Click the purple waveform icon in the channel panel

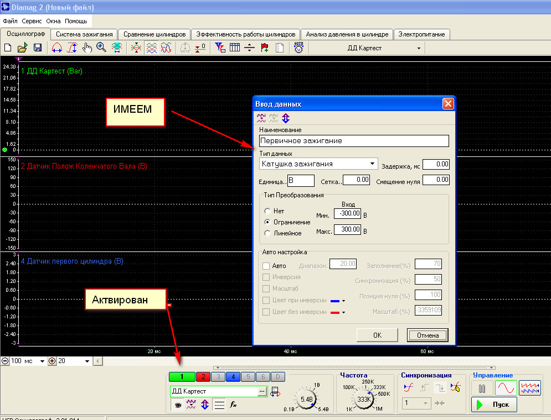[x=191, y=405]
